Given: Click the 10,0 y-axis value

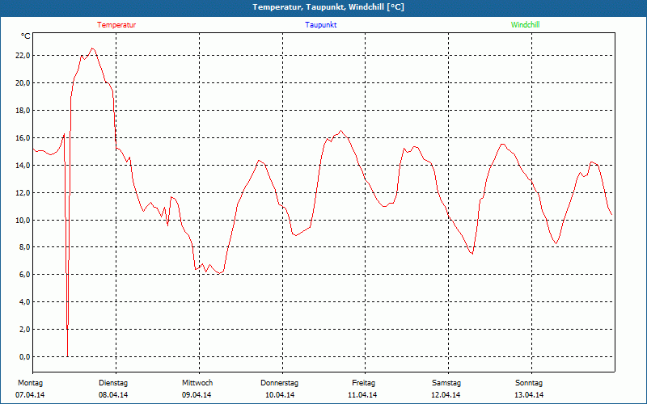Looking at the screenshot, I should (23, 220).
